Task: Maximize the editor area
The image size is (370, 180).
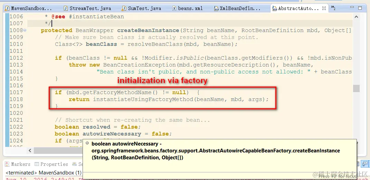Action: 360,8
